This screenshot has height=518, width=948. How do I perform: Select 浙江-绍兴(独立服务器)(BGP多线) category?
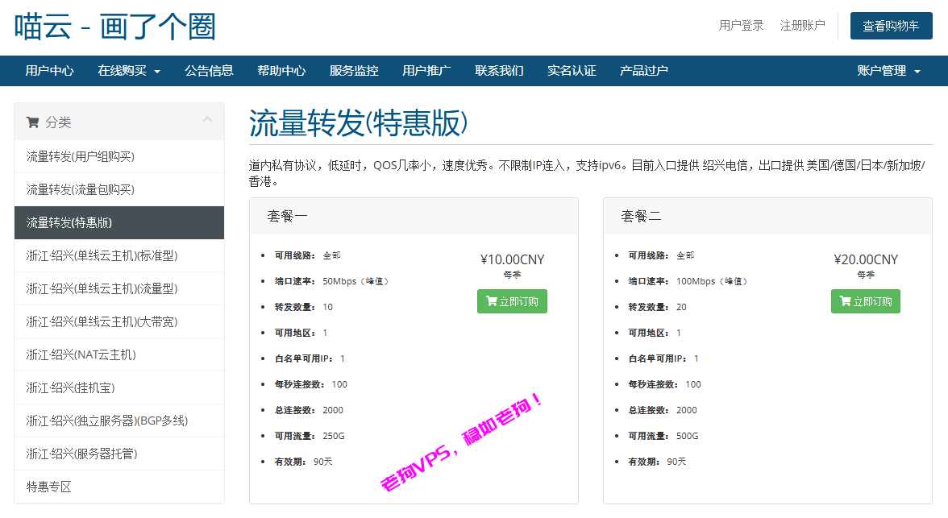click(106, 421)
